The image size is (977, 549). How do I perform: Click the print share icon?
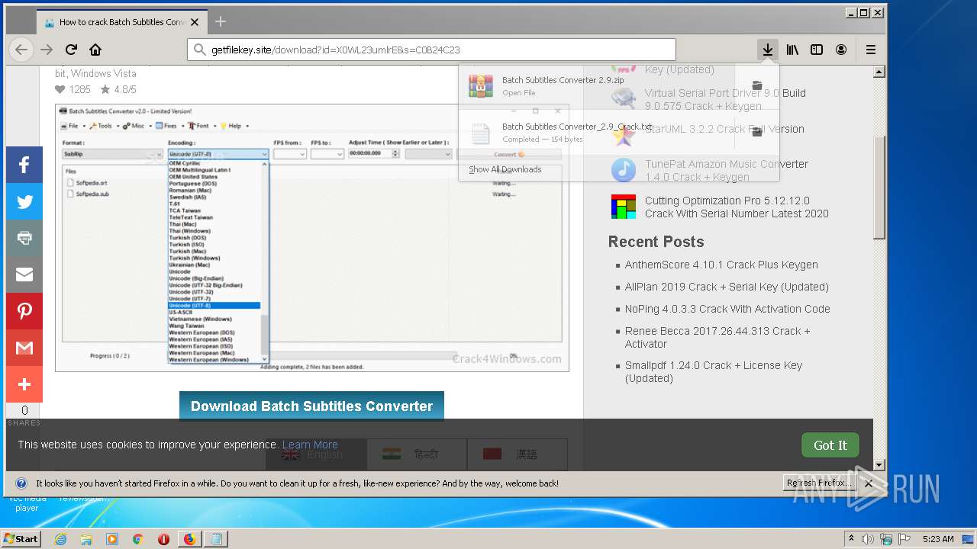point(24,238)
